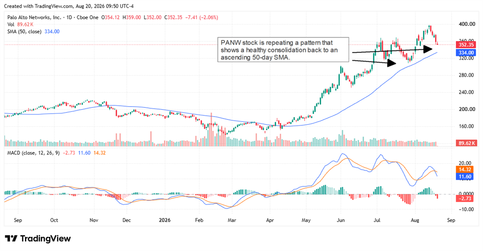Click the Oct date axis label
Screen dimensions: 483x251
tap(54, 220)
